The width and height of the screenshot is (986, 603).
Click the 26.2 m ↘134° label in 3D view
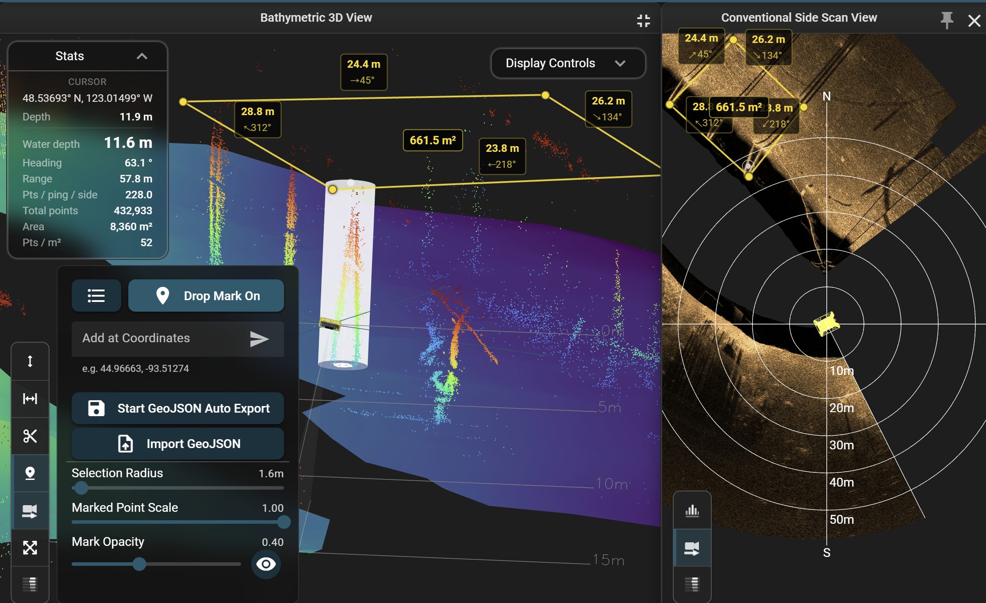pos(608,109)
